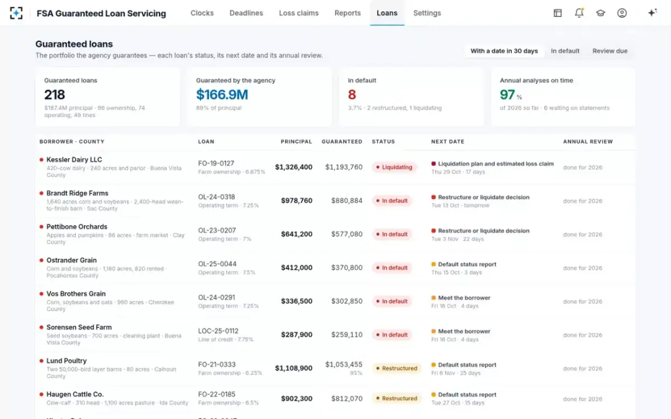Screen dimensions: 671x419
Task: Open the layout panel icon in header
Action: [x=557, y=13]
